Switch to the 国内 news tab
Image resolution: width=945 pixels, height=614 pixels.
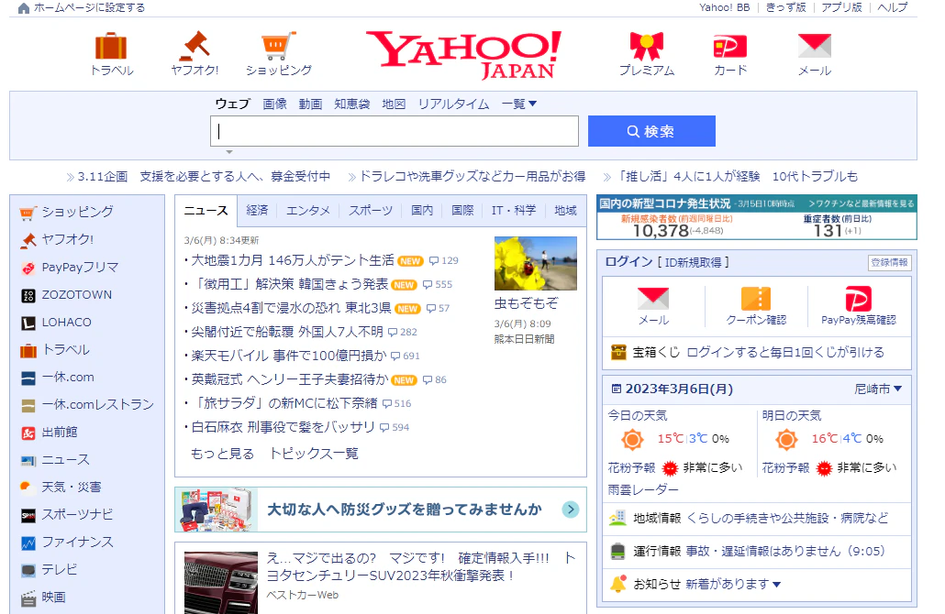(422, 211)
